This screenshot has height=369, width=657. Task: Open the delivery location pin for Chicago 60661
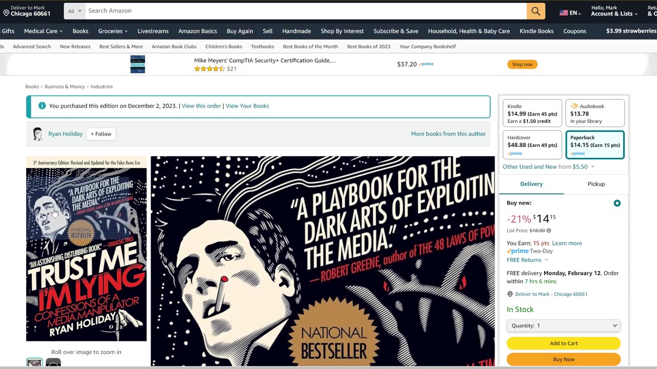[27, 11]
